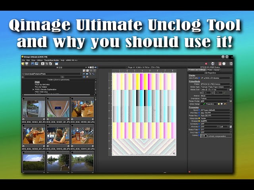Click the folder path input field
254x190 pixels.
pyautogui.click(x=52, y=74)
